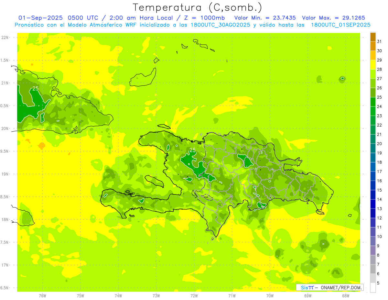Click the '72W' longitude label

(x=194, y=295)
